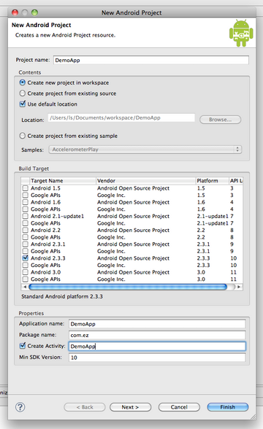This screenshot has height=429, width=263.
Task: Click the Create Activity name field
Action: pos(157,347)
